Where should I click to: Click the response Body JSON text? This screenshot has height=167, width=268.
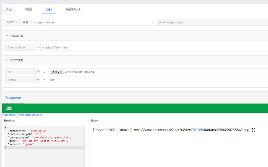pos(174,130)
